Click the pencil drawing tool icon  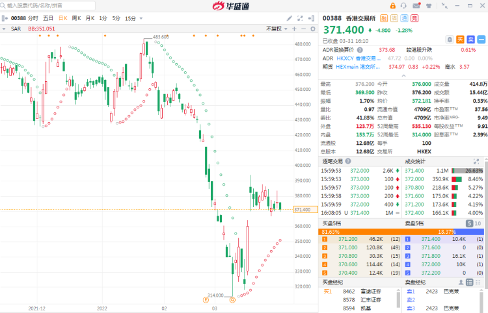point(290,18)
